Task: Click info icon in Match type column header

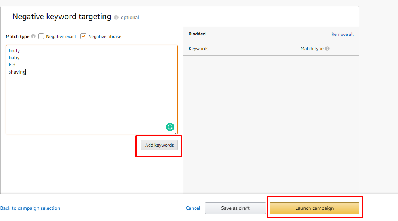Action: point(327,49)
